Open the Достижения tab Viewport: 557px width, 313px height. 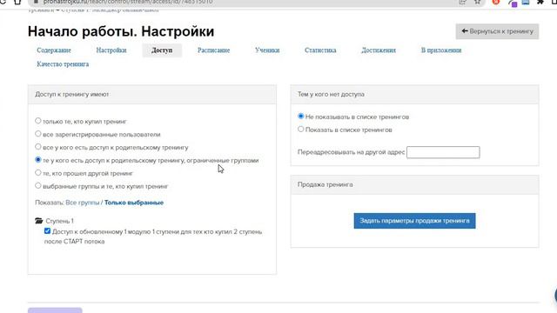click(379, 50)
